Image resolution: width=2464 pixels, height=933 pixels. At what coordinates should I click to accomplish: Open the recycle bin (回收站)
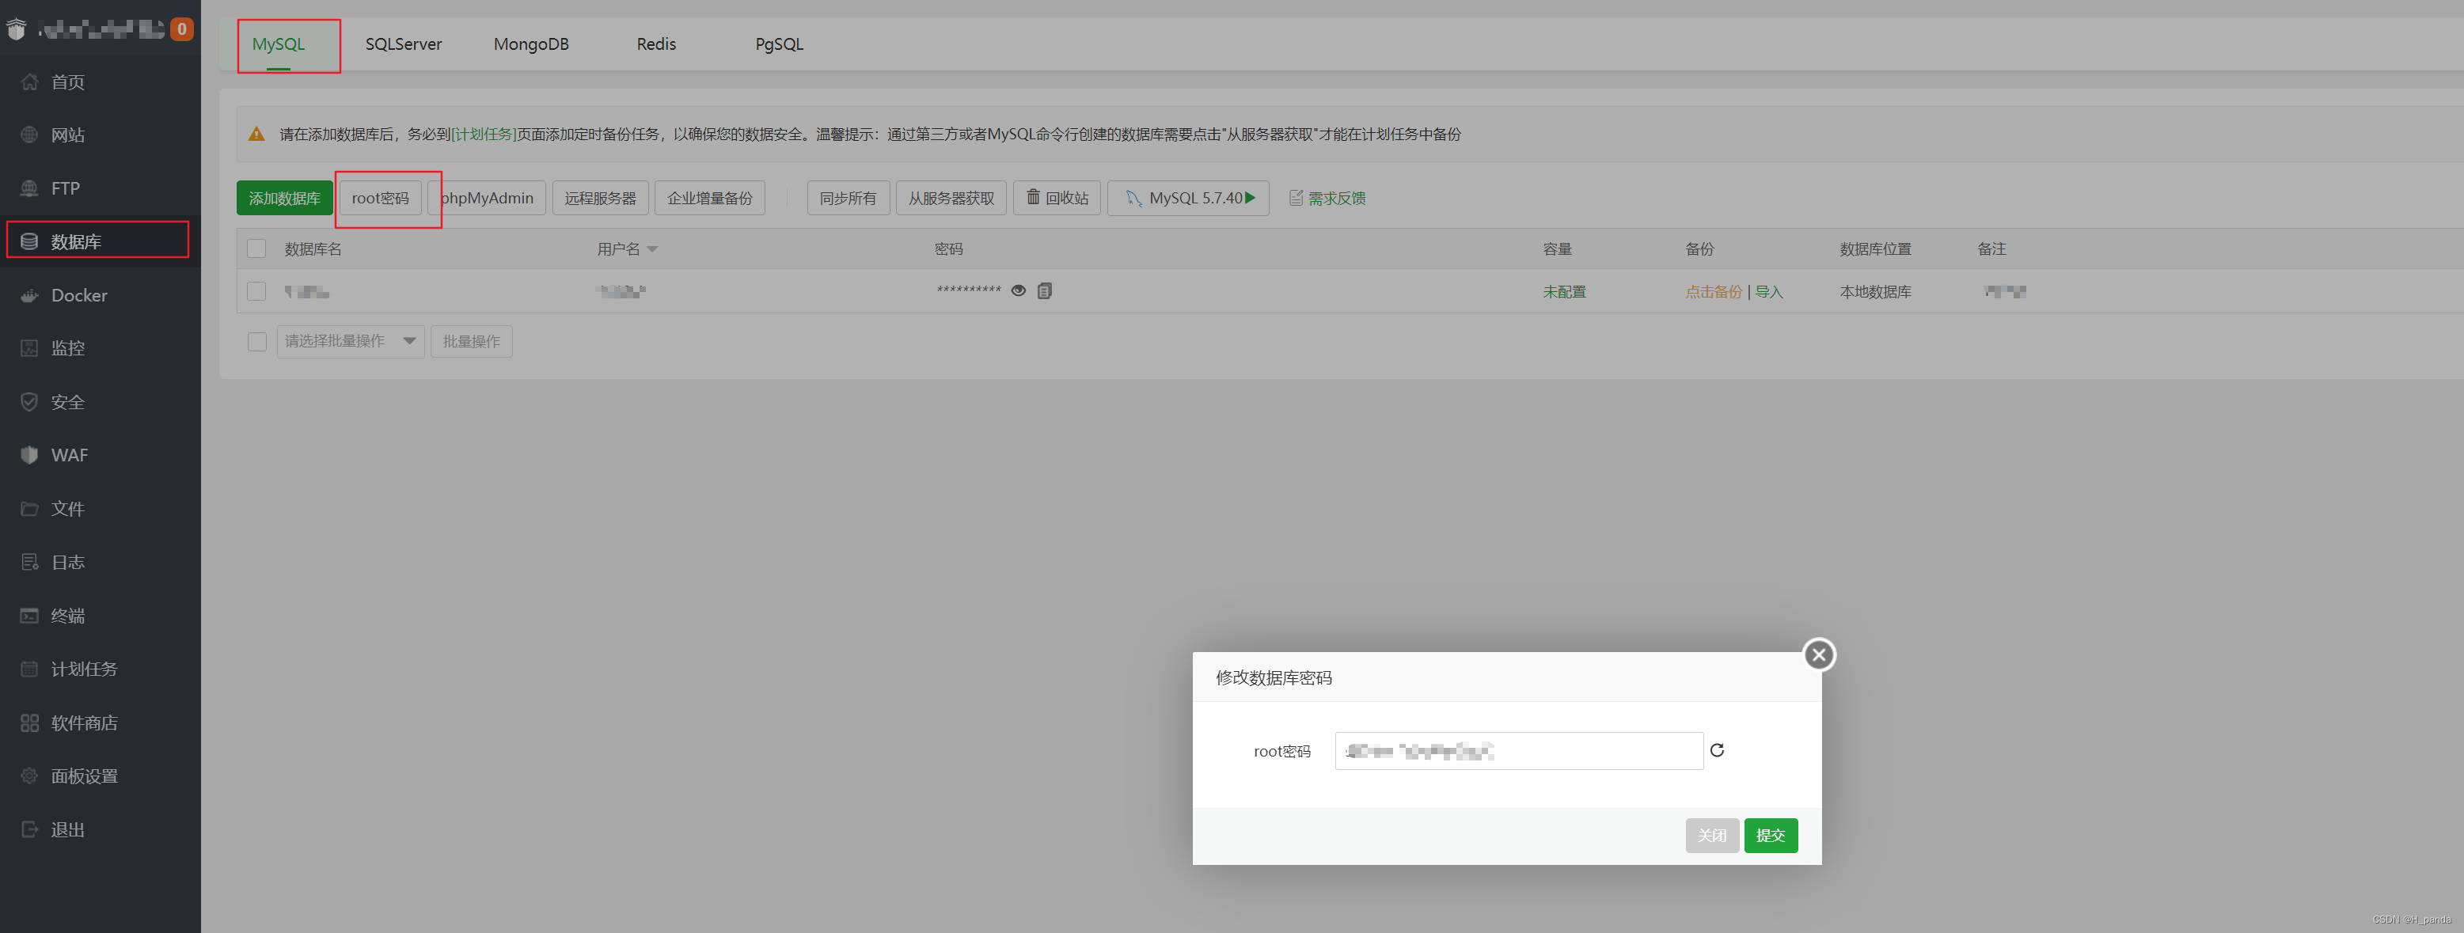coord(1057,198)
